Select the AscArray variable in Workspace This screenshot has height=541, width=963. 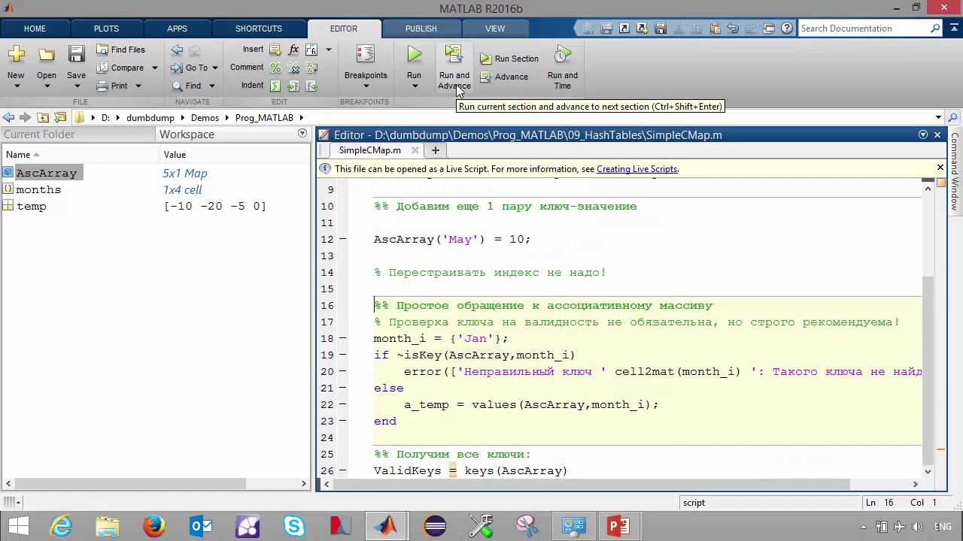point(46,173)
